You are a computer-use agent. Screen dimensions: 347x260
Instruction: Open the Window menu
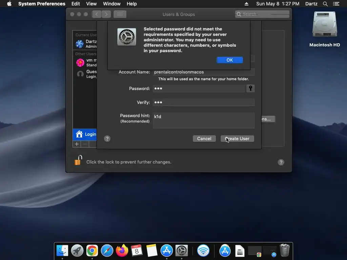click(112, 4)
